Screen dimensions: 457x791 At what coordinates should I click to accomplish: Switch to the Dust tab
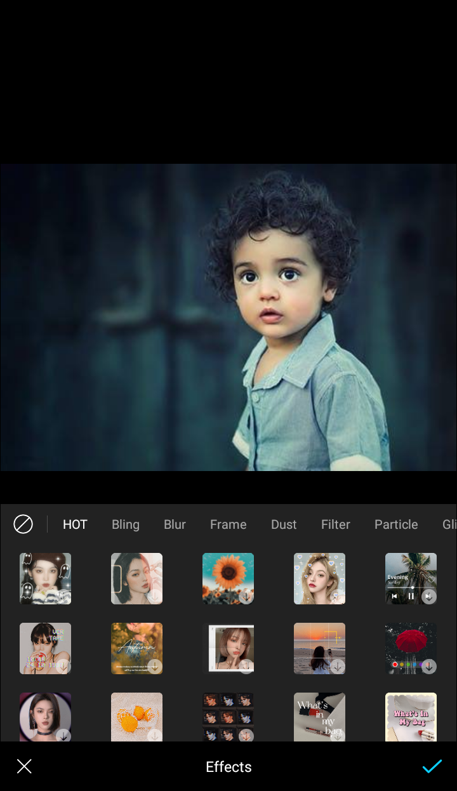click(284, 524)
